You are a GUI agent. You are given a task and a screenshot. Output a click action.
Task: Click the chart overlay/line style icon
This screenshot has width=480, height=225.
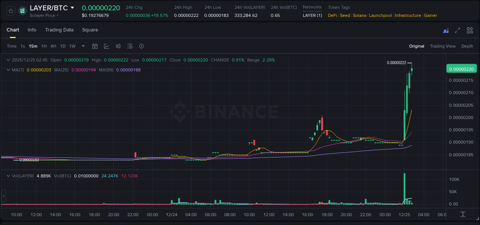(106, 46)
